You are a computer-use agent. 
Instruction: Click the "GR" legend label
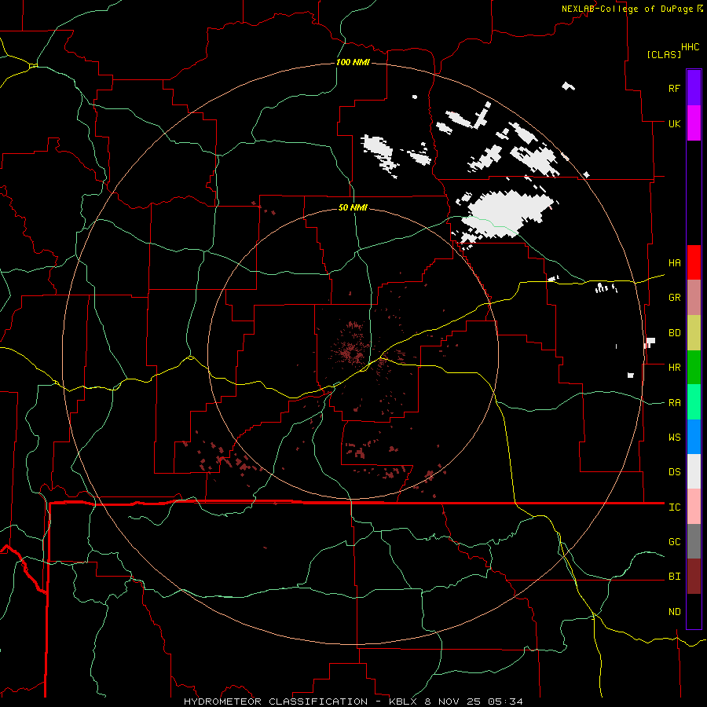[x=674, y=298]
